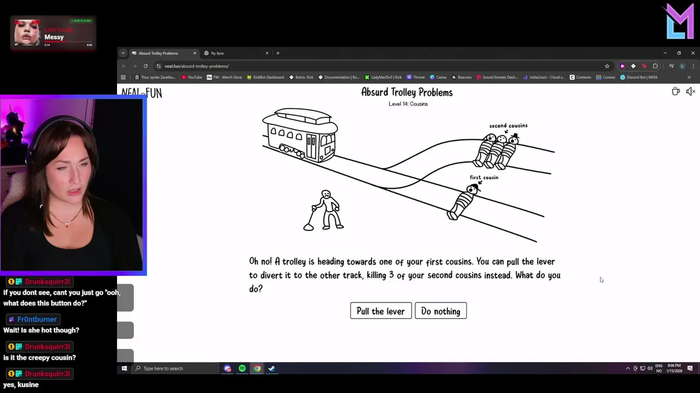The image size is (700, 393).
Task: Open the Chrome extensions puzzle icon
Action: 655,66
